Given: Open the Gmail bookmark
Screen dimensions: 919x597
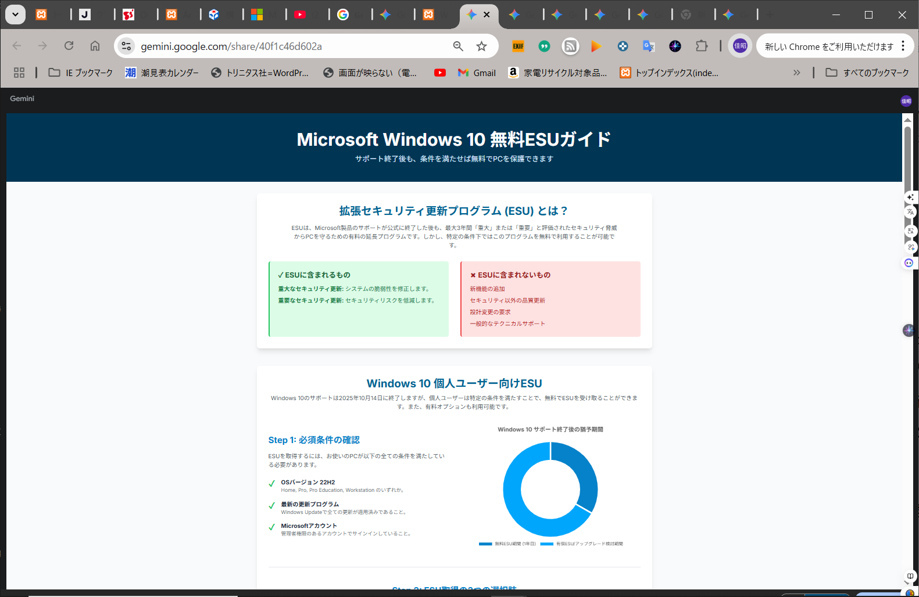Looking at the screenshot, I should click(477, 73).
